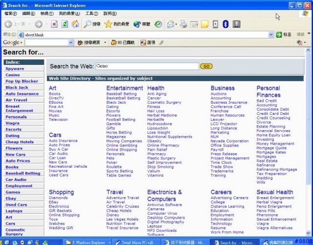313x245 pixels.
Task: Open the Google logo dropdown arrow
Action: click(x=21, y=43)
